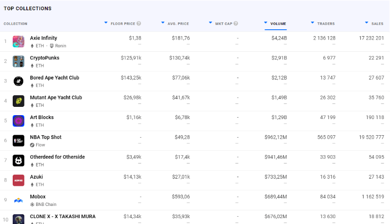Click the ETH icon under Art Blocks

tap(32, 125)
